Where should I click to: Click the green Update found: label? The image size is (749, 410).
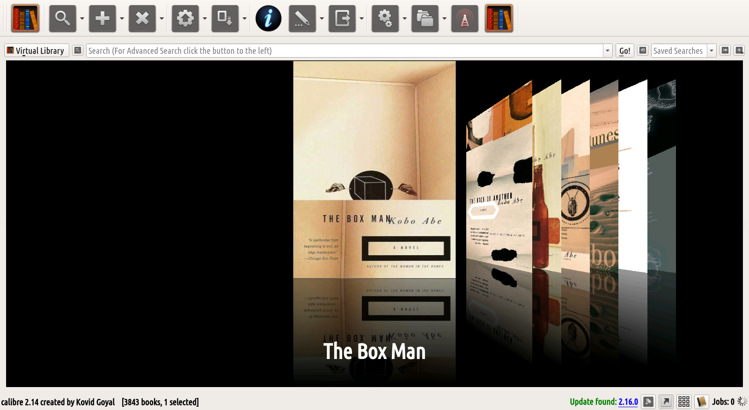click(593, 402)
